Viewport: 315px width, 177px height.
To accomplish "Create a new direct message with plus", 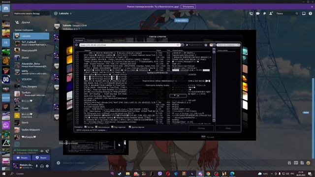I will [46, 30].
